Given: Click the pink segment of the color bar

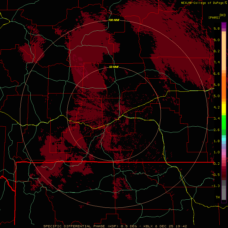Looking at the screenshot, I should click(x=224, y=154).
